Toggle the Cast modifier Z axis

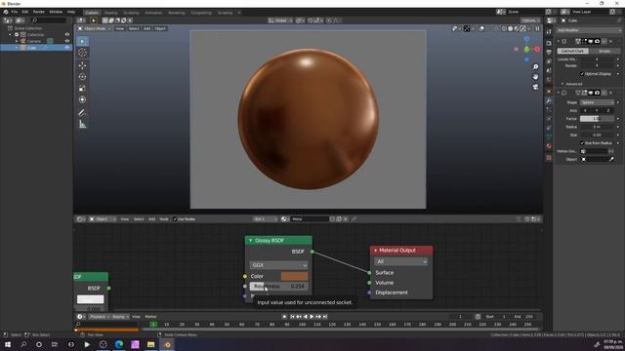click(x=608, y=110)
